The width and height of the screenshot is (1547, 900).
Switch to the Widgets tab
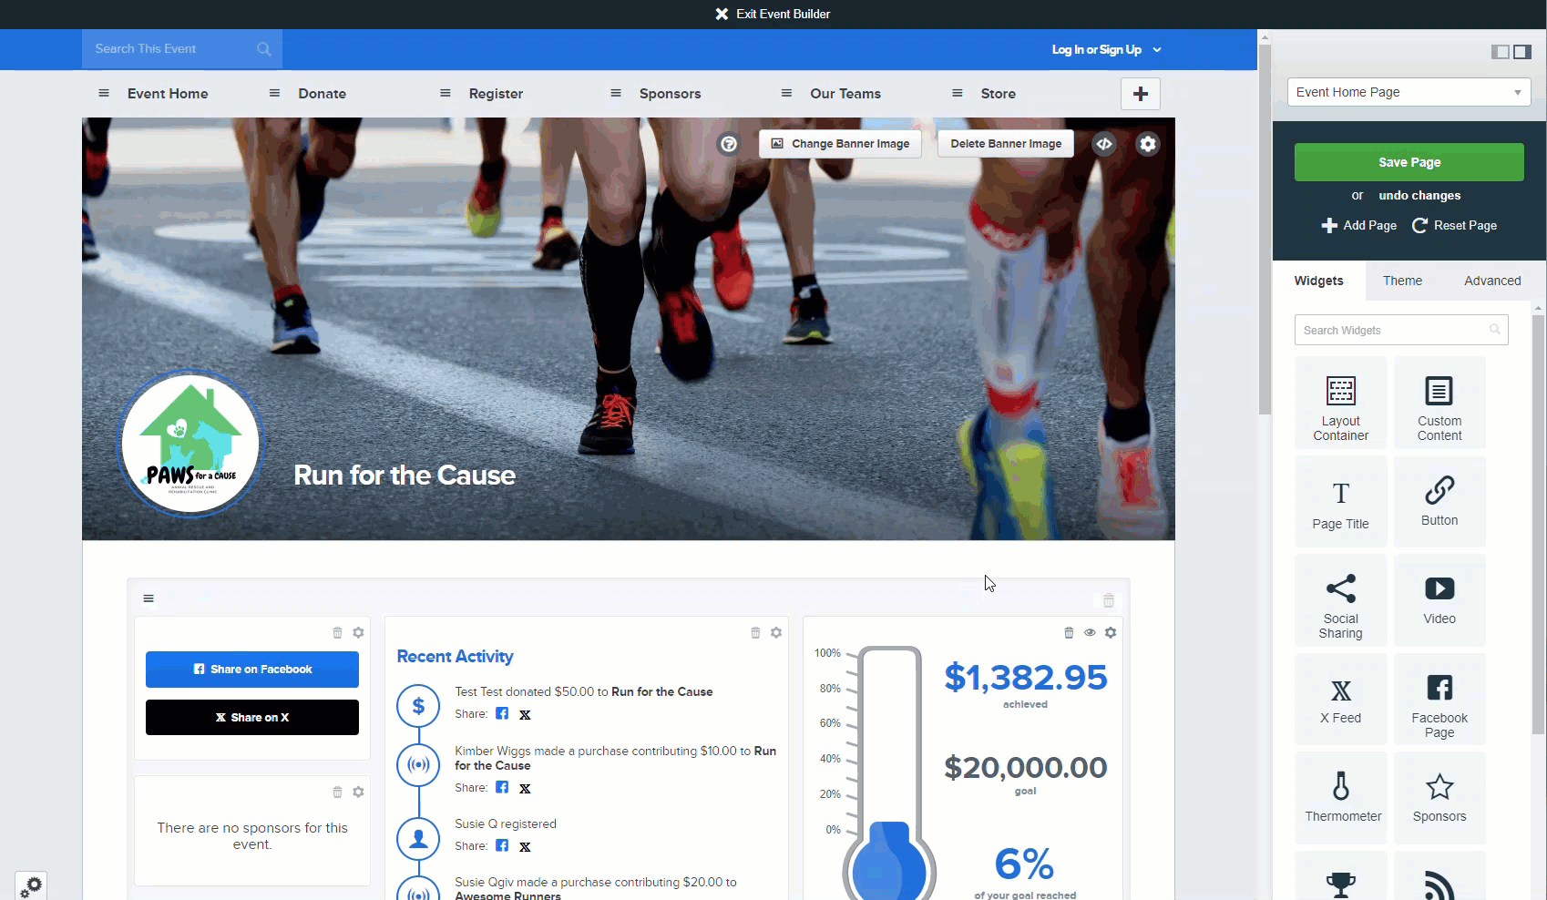[1318, 281]
